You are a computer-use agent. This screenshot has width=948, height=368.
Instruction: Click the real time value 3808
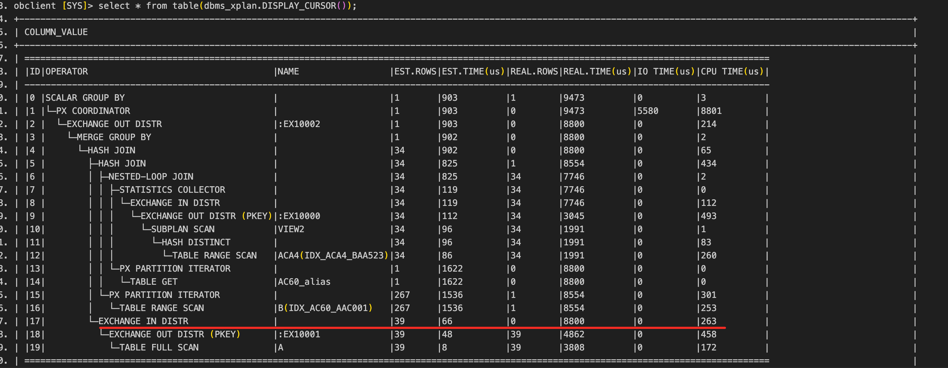[574, 348]
